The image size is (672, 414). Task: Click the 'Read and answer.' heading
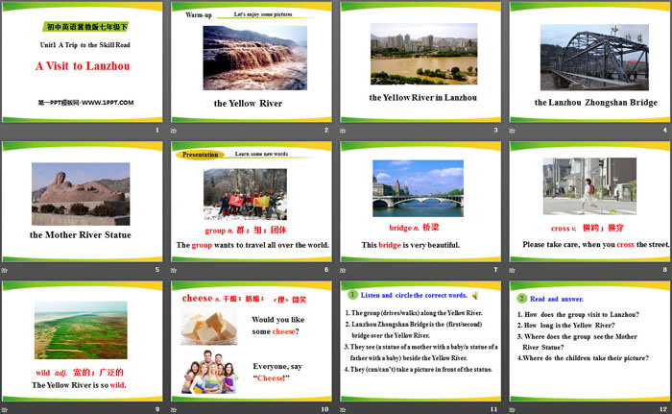(x=557, y=299)
